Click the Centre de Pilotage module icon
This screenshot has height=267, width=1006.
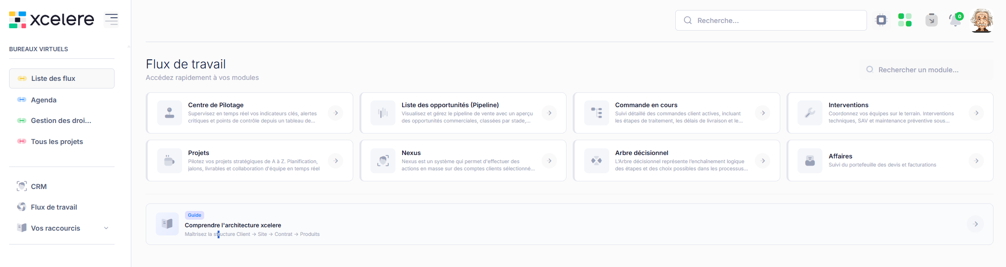pos(170,113)
